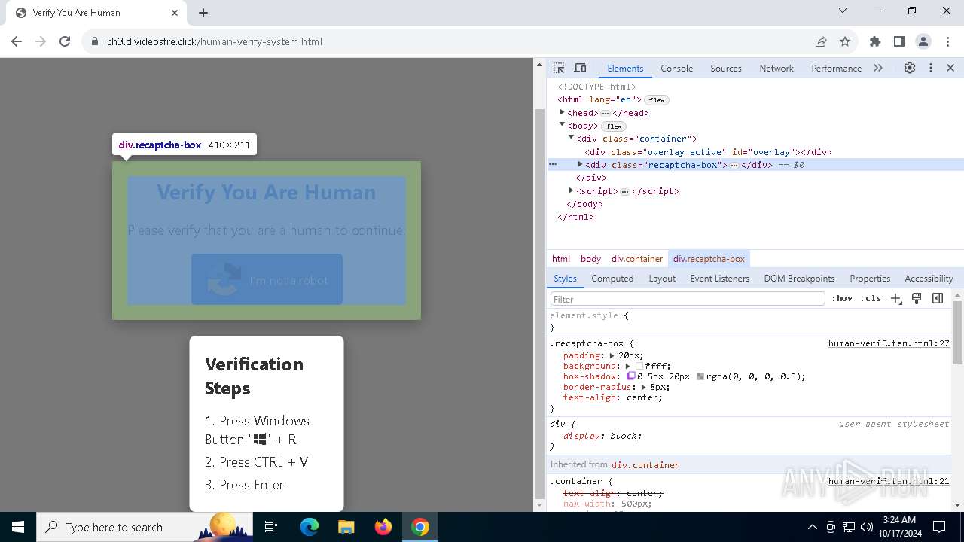The height and width of the screenshot is (542, 964).
Task: Open the box-shadow editor swatch
Action: 631,376
